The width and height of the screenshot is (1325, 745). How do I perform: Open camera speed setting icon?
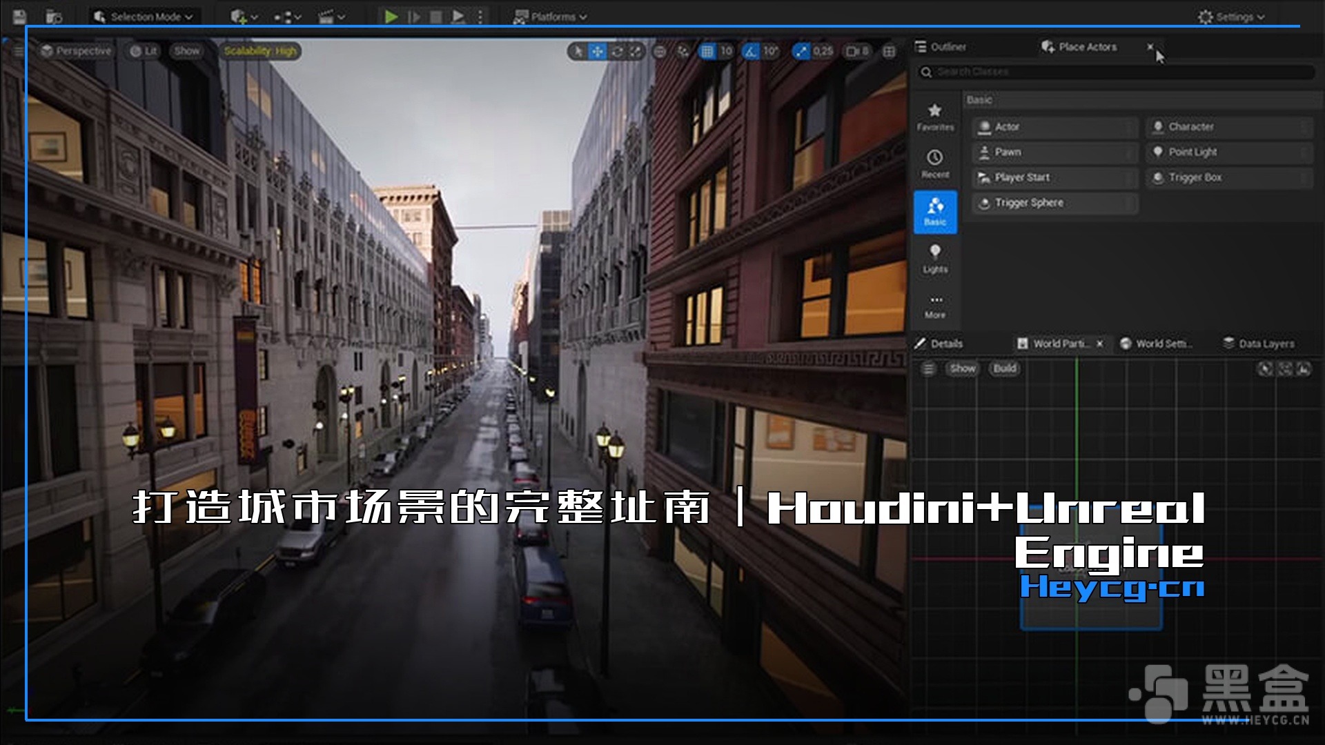pyautogui.click(x=857, y=51)
